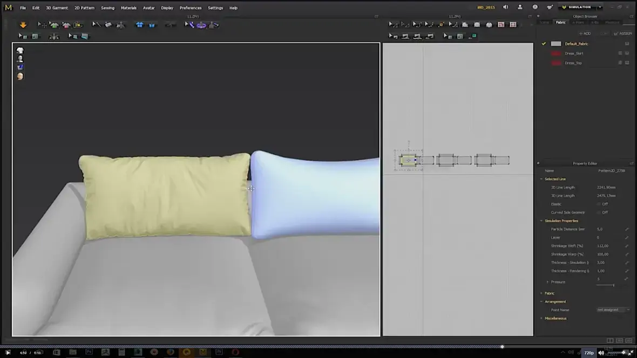Viewport: 637px width, 358px height.
Task: Switch to the Fabric tab in Object Browser
Action: pyautogui.click(x=561, y=22)
